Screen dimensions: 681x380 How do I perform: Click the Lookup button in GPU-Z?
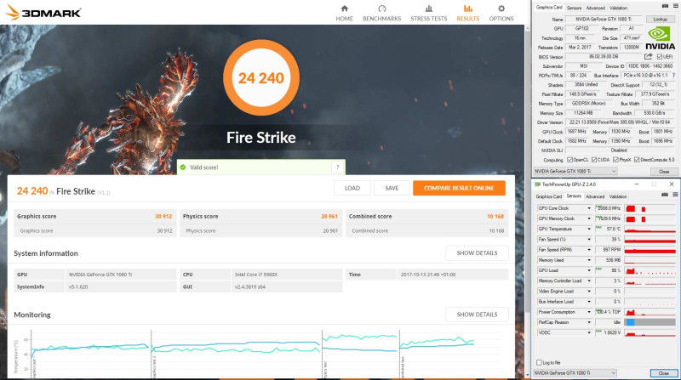[661, 19]
